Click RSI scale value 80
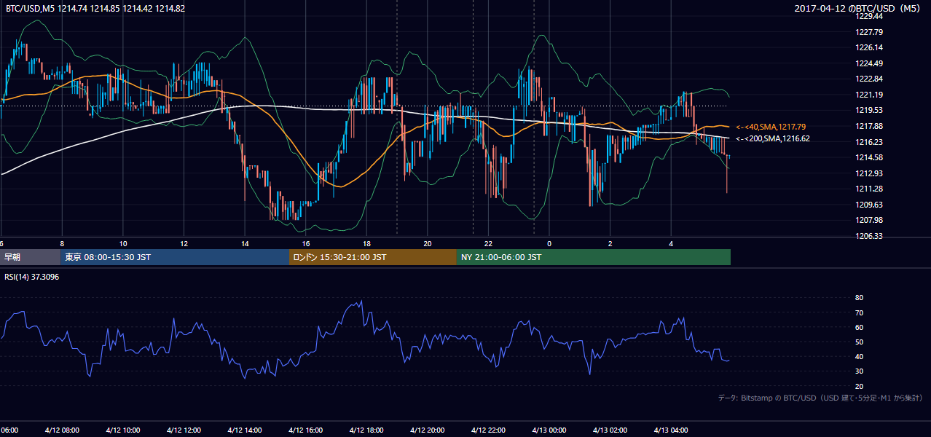Viewport: 931px width, 437px height. tap(859, 298)
